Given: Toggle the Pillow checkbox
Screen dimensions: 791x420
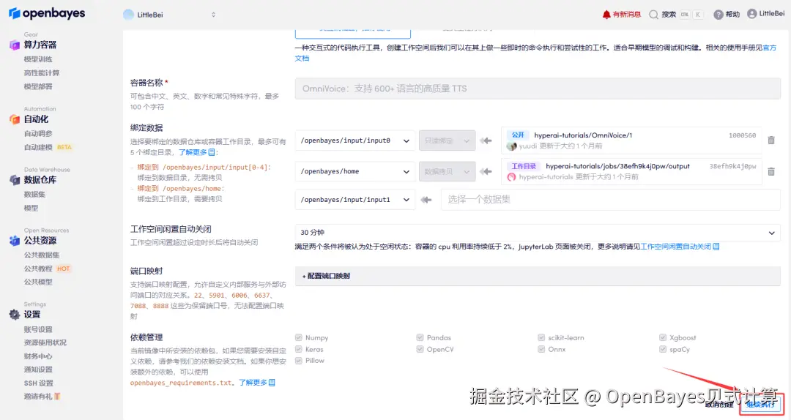Looking at the screenshot, I should point(299,361).
